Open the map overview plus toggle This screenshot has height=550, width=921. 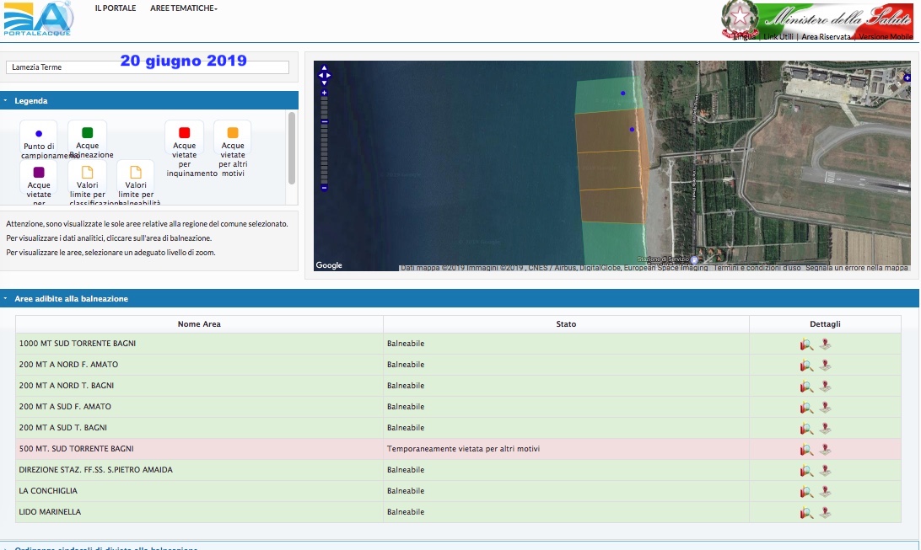(907, 77)
